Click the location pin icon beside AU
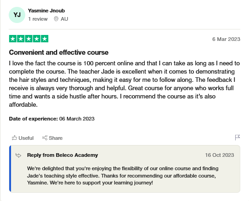The width and height of the screenshot is (249, 201). (x=56, y=19)
